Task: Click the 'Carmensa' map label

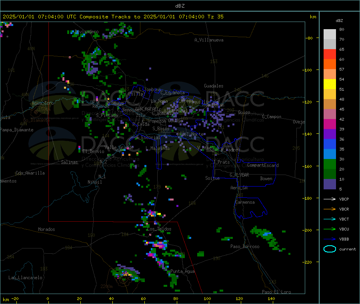Action: (x=245, y=202)
